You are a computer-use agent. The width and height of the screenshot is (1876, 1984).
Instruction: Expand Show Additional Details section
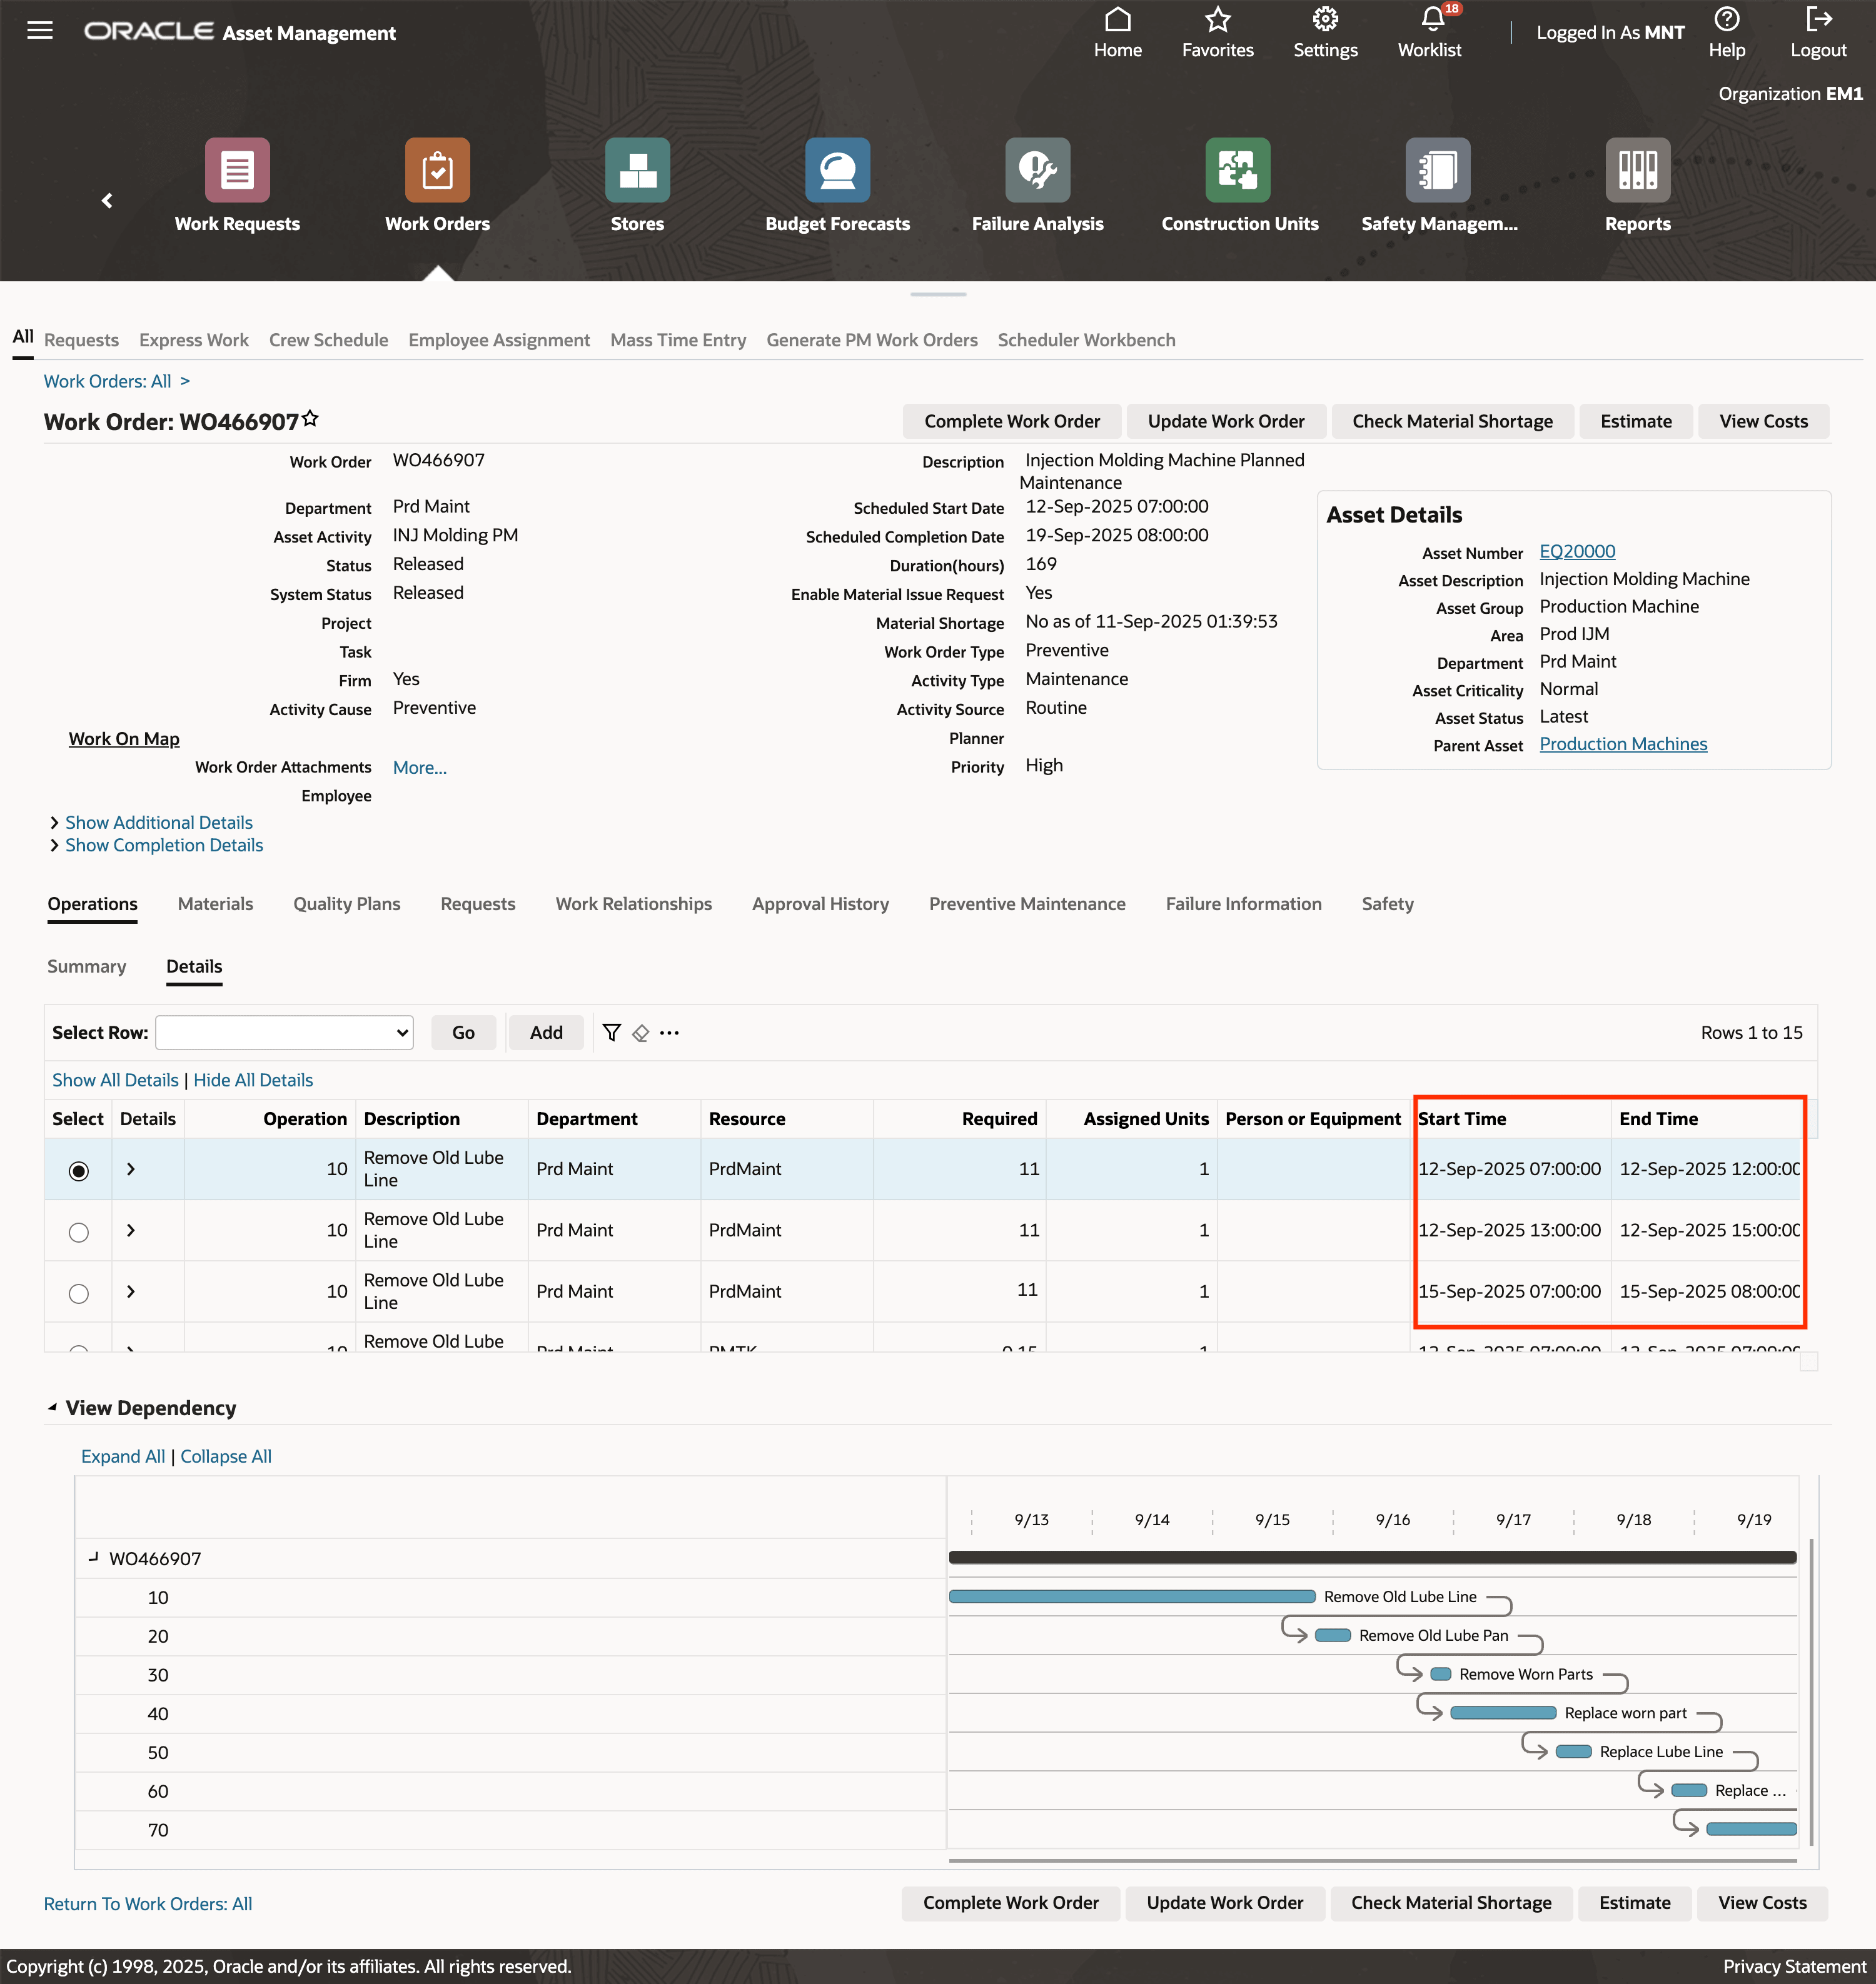[x=158, y=821]
